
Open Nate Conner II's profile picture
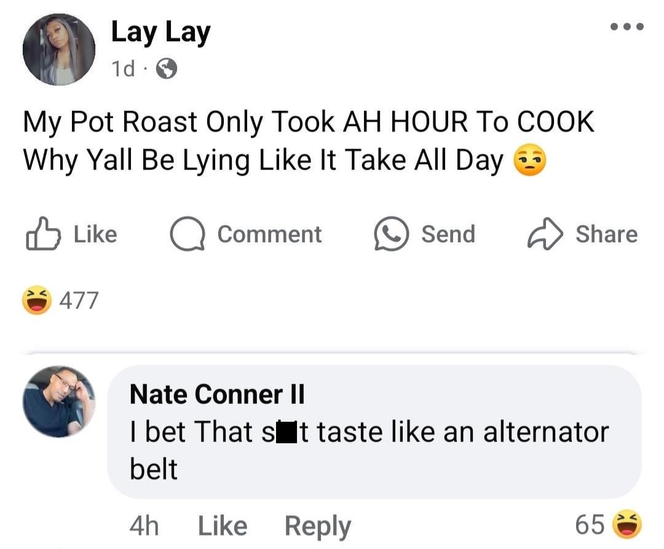tap(59, 401)
